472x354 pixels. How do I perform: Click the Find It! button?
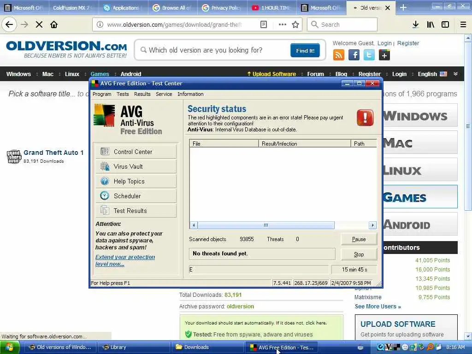coord(305,51)
